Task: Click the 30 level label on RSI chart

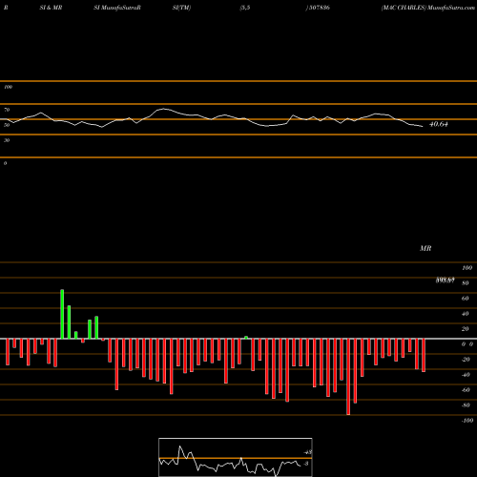Action: click(x=7, y=140)
